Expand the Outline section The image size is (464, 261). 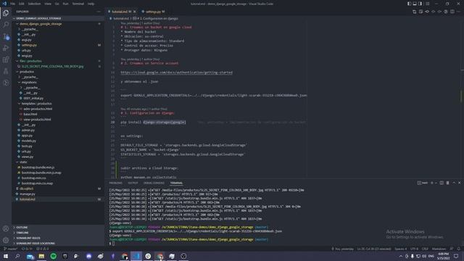tap(22, 227)
